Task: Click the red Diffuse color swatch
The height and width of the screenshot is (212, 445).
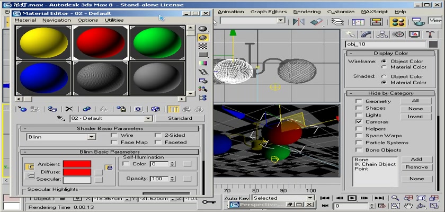Action: tap(77, 172)
